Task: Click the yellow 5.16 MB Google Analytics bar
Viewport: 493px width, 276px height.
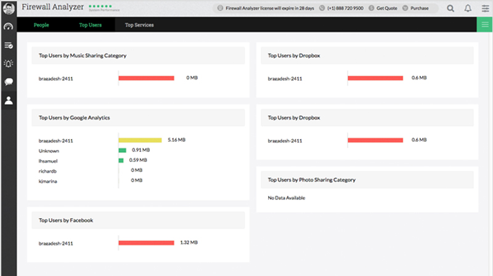Action: 141,140
